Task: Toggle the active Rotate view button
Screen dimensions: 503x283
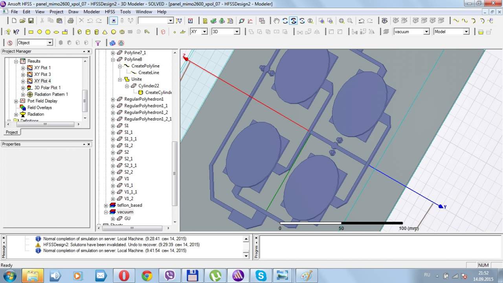Action: click(x=293, y=21)
